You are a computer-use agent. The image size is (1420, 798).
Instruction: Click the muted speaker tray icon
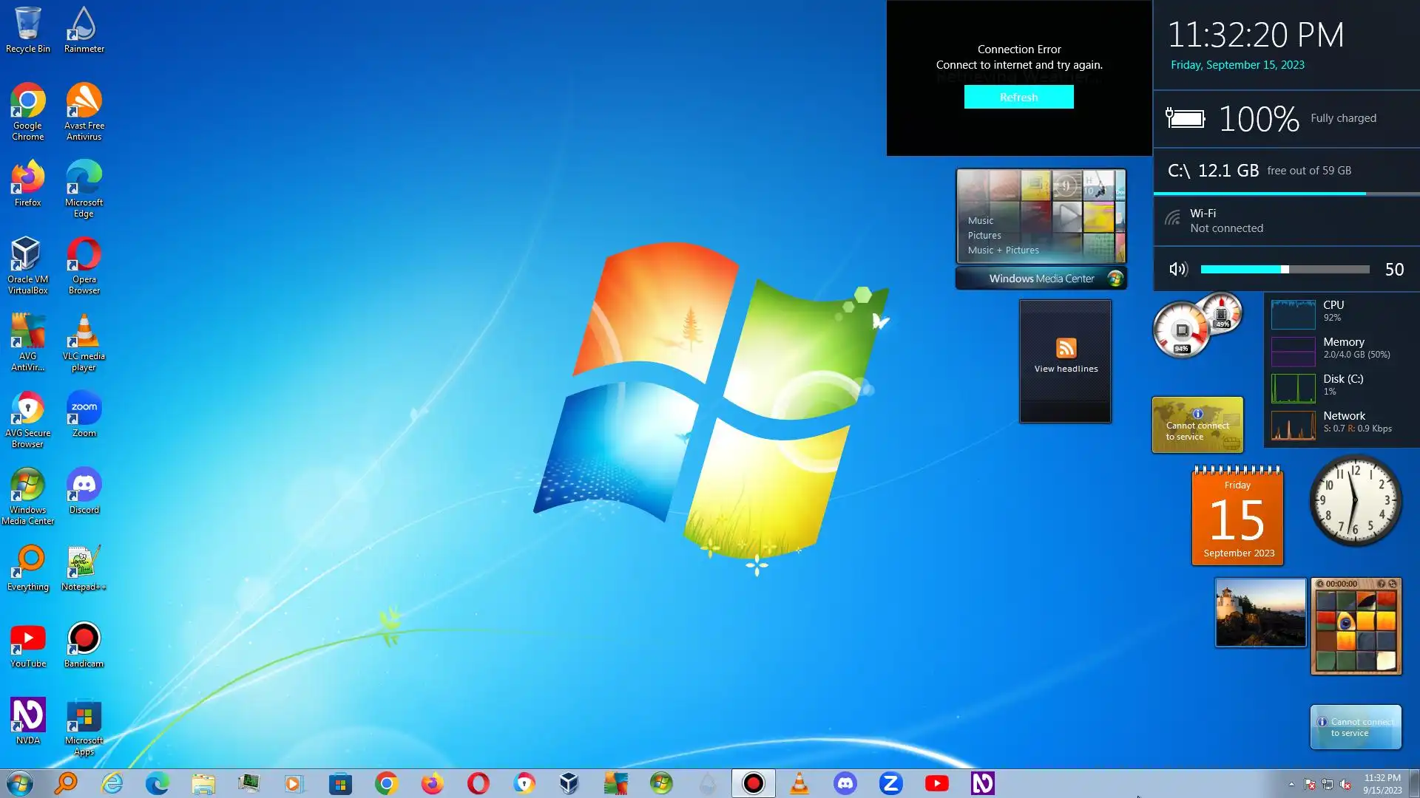pos(1345,784)
